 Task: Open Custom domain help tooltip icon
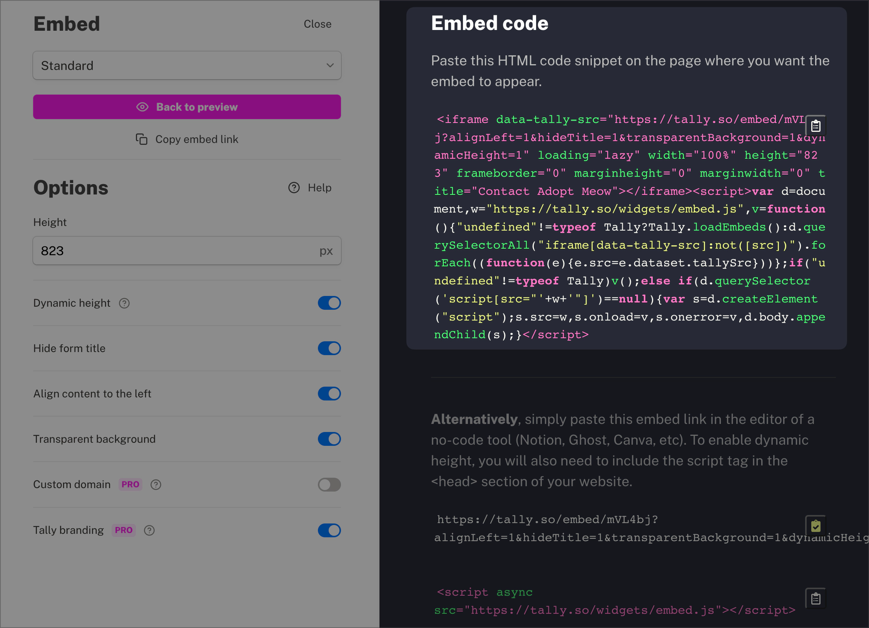click(x=156, y=485)
